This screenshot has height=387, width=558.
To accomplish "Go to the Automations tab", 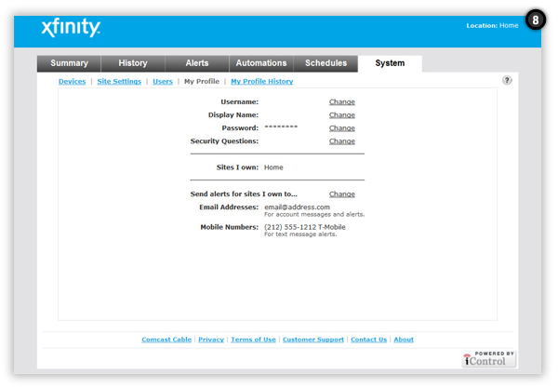I will pyautogui.click(x=260, y=63).
